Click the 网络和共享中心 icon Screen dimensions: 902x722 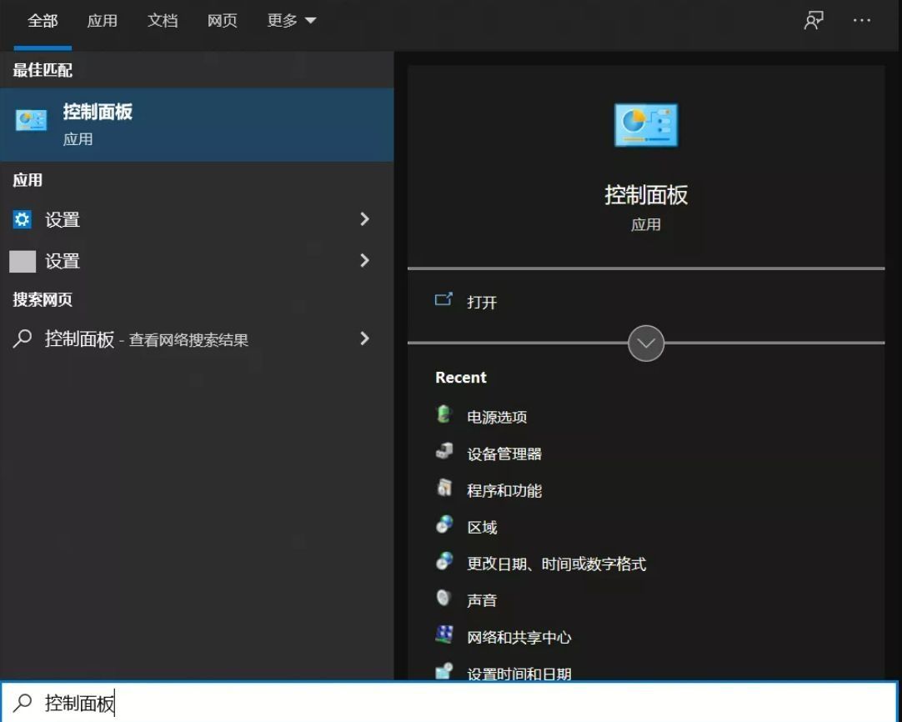click(443, 634)
